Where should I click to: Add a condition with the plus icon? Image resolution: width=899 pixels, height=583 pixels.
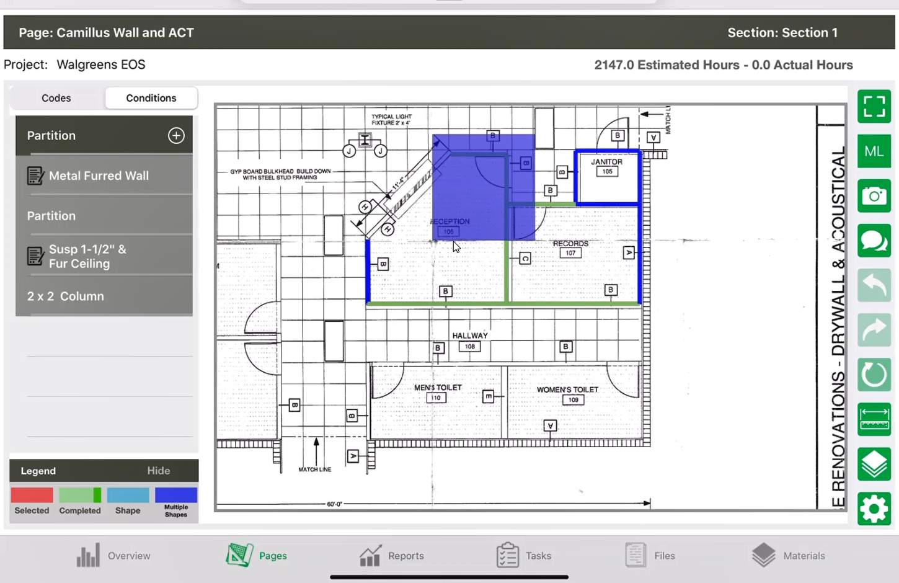tap(176, 136)
